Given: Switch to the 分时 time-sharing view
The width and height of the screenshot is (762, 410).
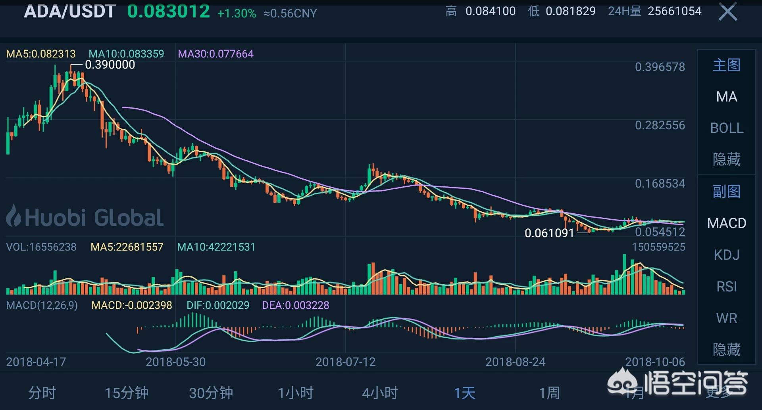Looking at the screenshot, I should 42,393.
